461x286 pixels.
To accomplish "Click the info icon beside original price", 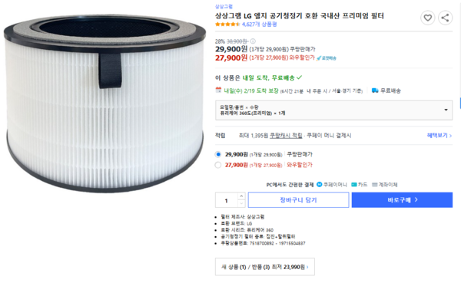I will [x=253, y=41].
